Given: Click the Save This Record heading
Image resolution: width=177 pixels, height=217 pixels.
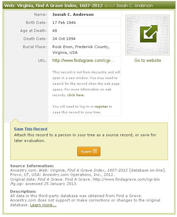Looking at the screenshot, I should [31, 129].
